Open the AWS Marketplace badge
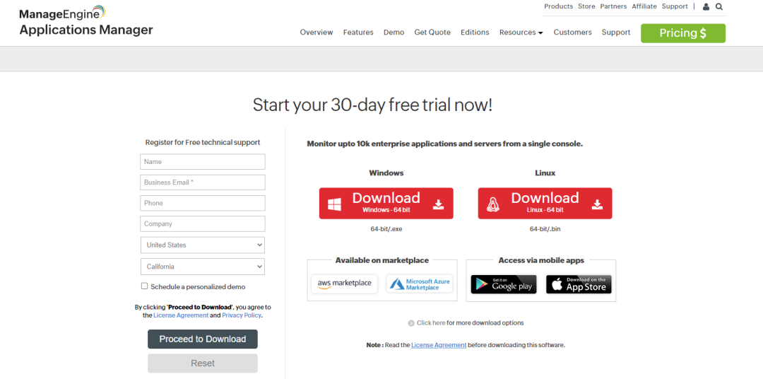 (345, 284)
